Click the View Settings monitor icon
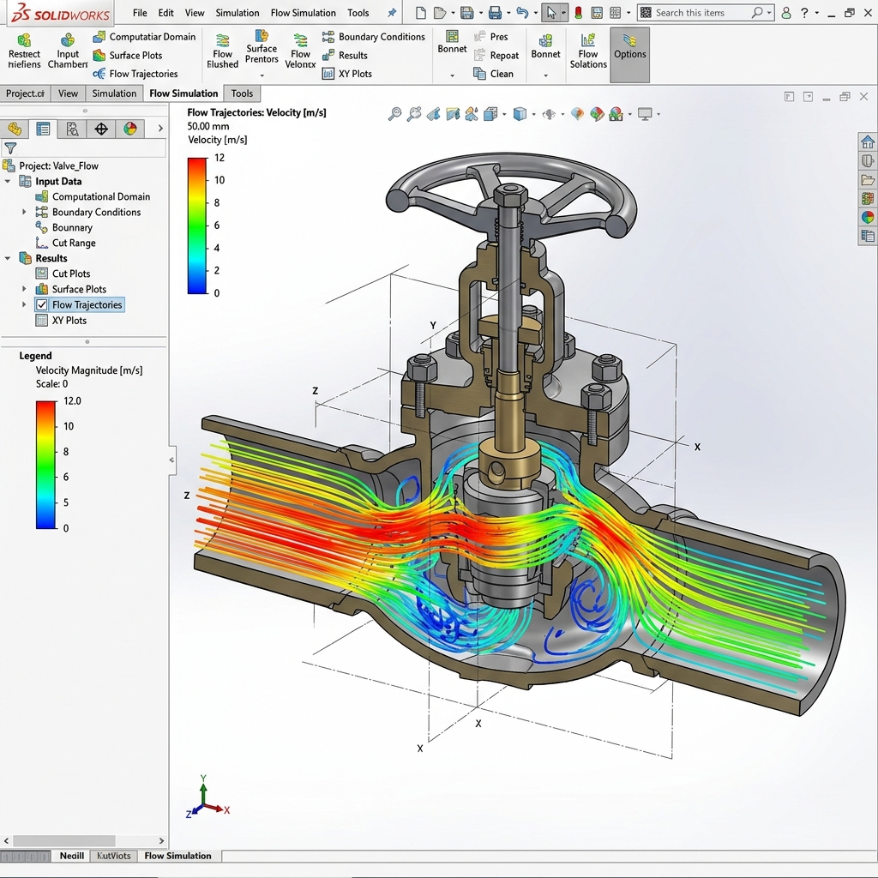This screenshot has height=878, width=878. click(645, 114)
